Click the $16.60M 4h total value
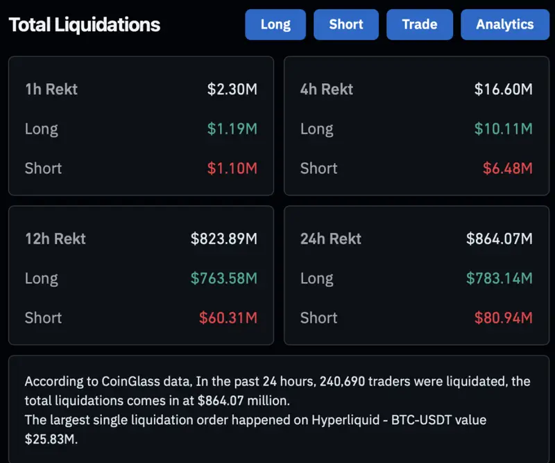This screenshot has width=555, height=463. tap(504, 89)
